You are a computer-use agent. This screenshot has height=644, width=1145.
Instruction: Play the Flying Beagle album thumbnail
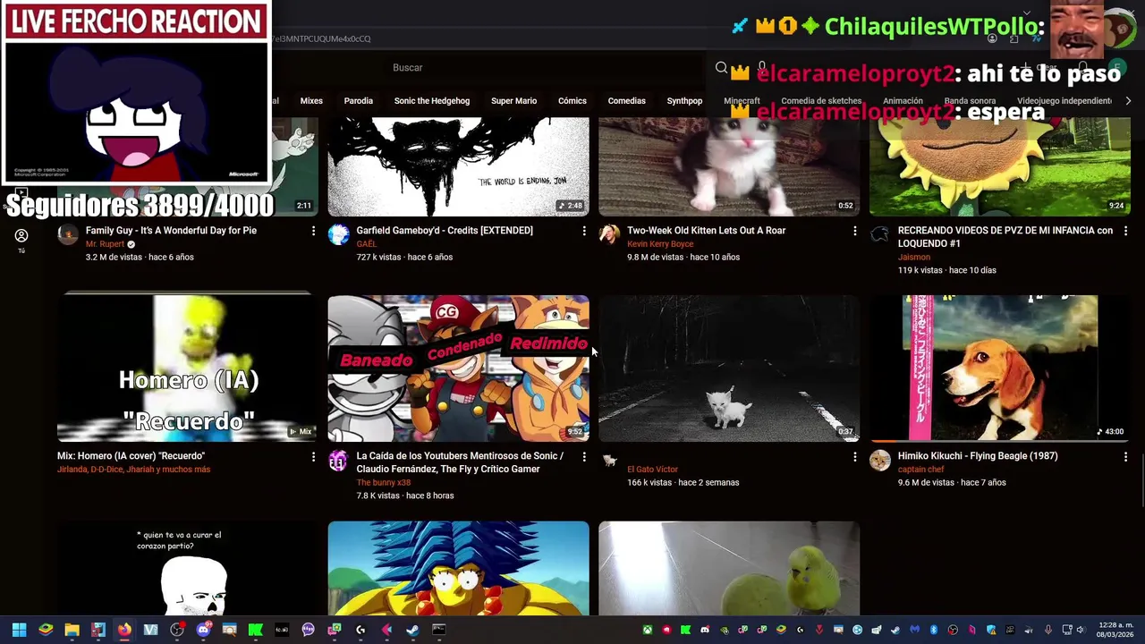pyautogui.click(x=1000, y=368)
